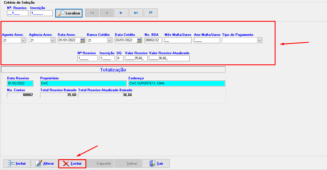Refresh the records list
Viewport: 327px width, 170px height.
tap(150, 13)
